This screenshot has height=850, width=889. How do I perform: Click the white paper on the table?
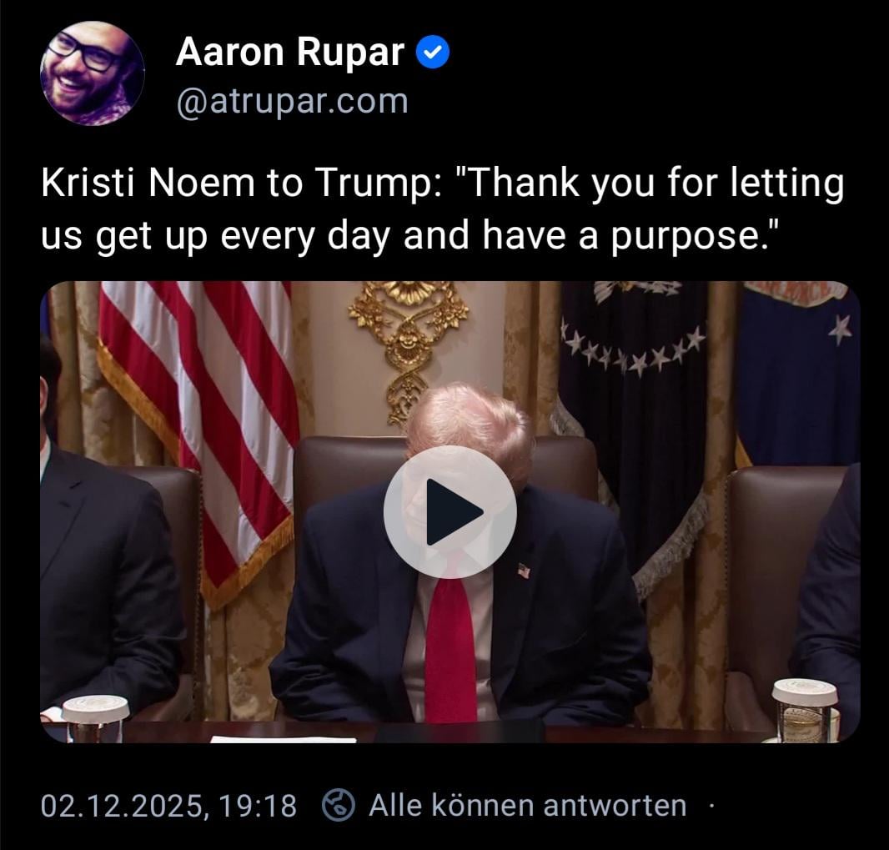pos(284,739)
